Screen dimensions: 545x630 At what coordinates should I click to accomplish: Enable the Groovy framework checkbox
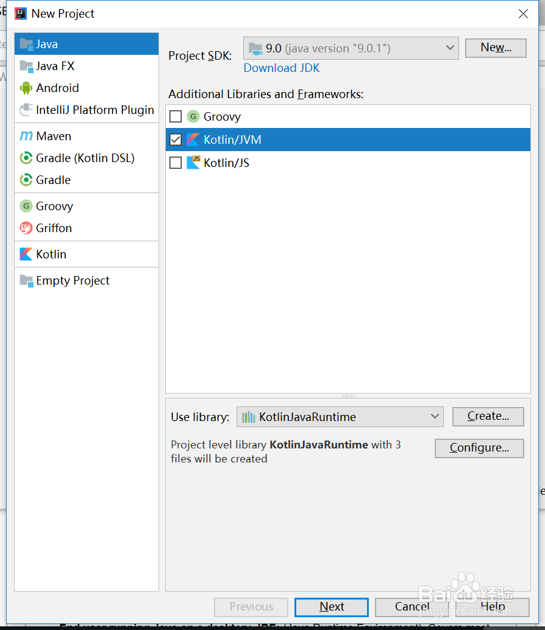coord(176,116)
